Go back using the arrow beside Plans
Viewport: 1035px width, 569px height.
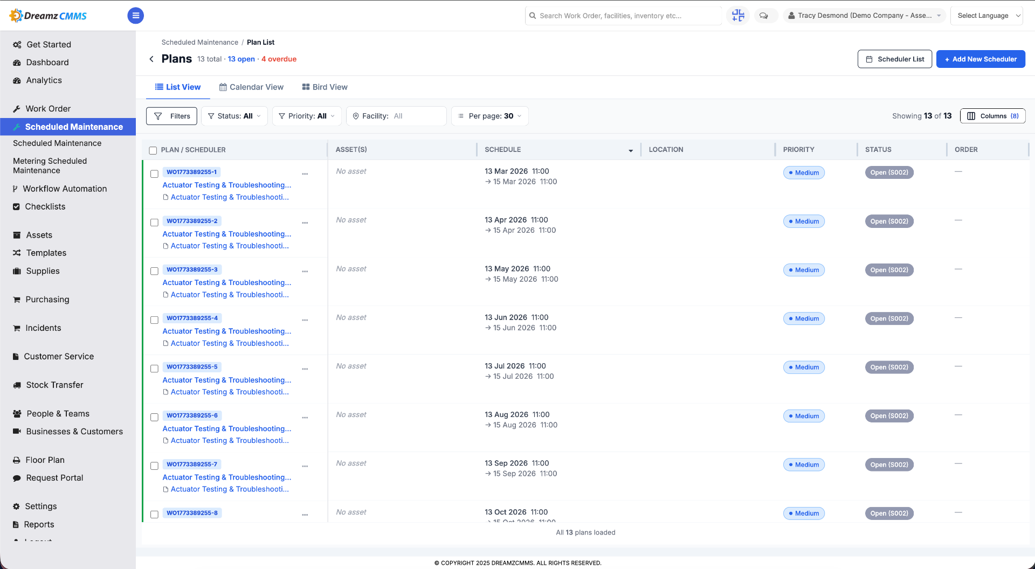click(151, 59)
